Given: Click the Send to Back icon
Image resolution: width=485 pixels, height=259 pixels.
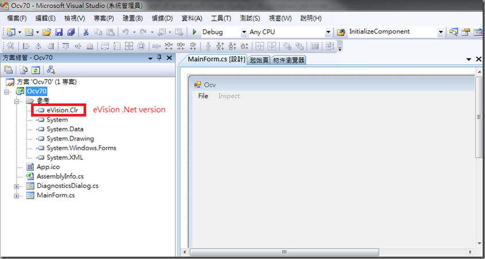Looking at the screenshot, I should click(299, 46).
